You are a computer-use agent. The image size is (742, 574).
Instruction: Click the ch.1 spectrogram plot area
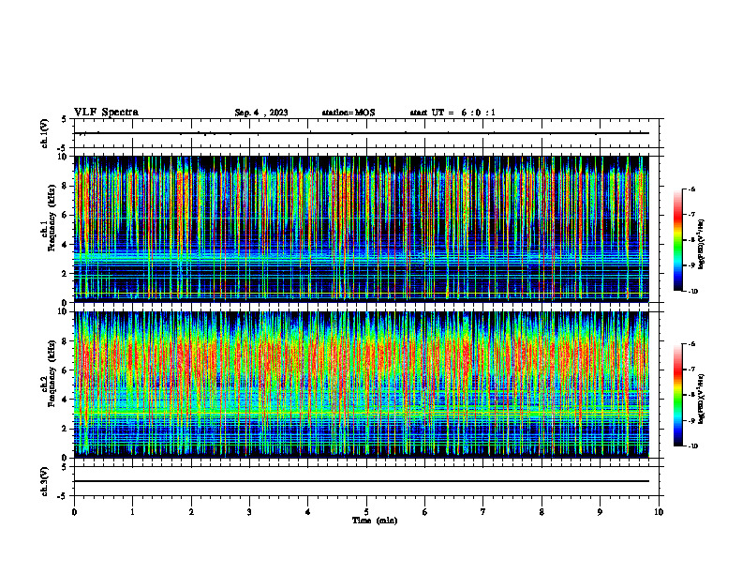[x=362, y=229]
